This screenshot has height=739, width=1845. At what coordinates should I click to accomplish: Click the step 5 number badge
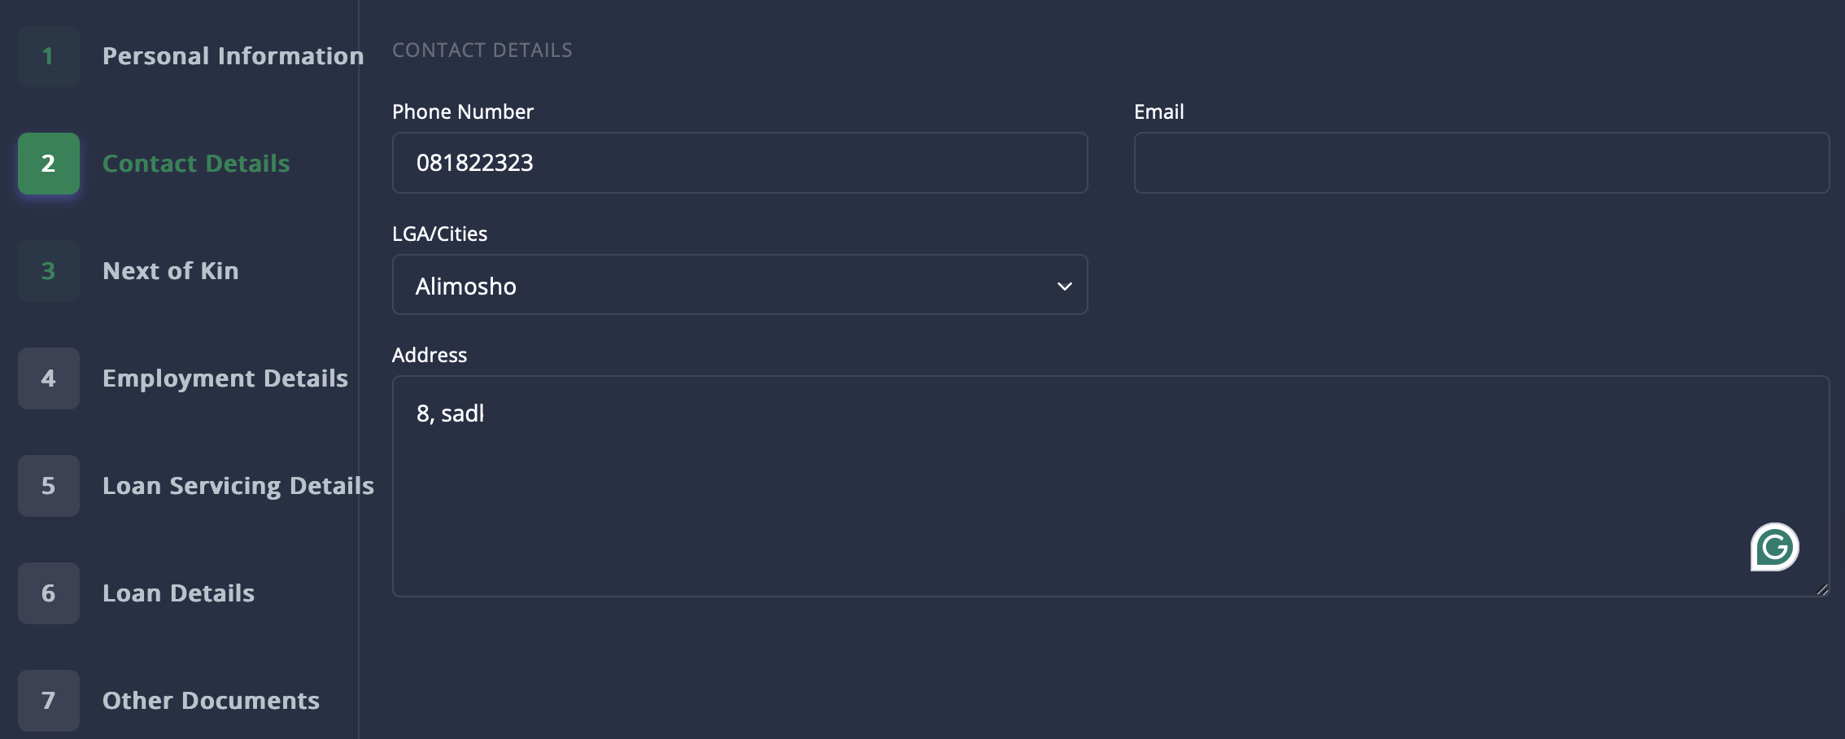(49, 486)
